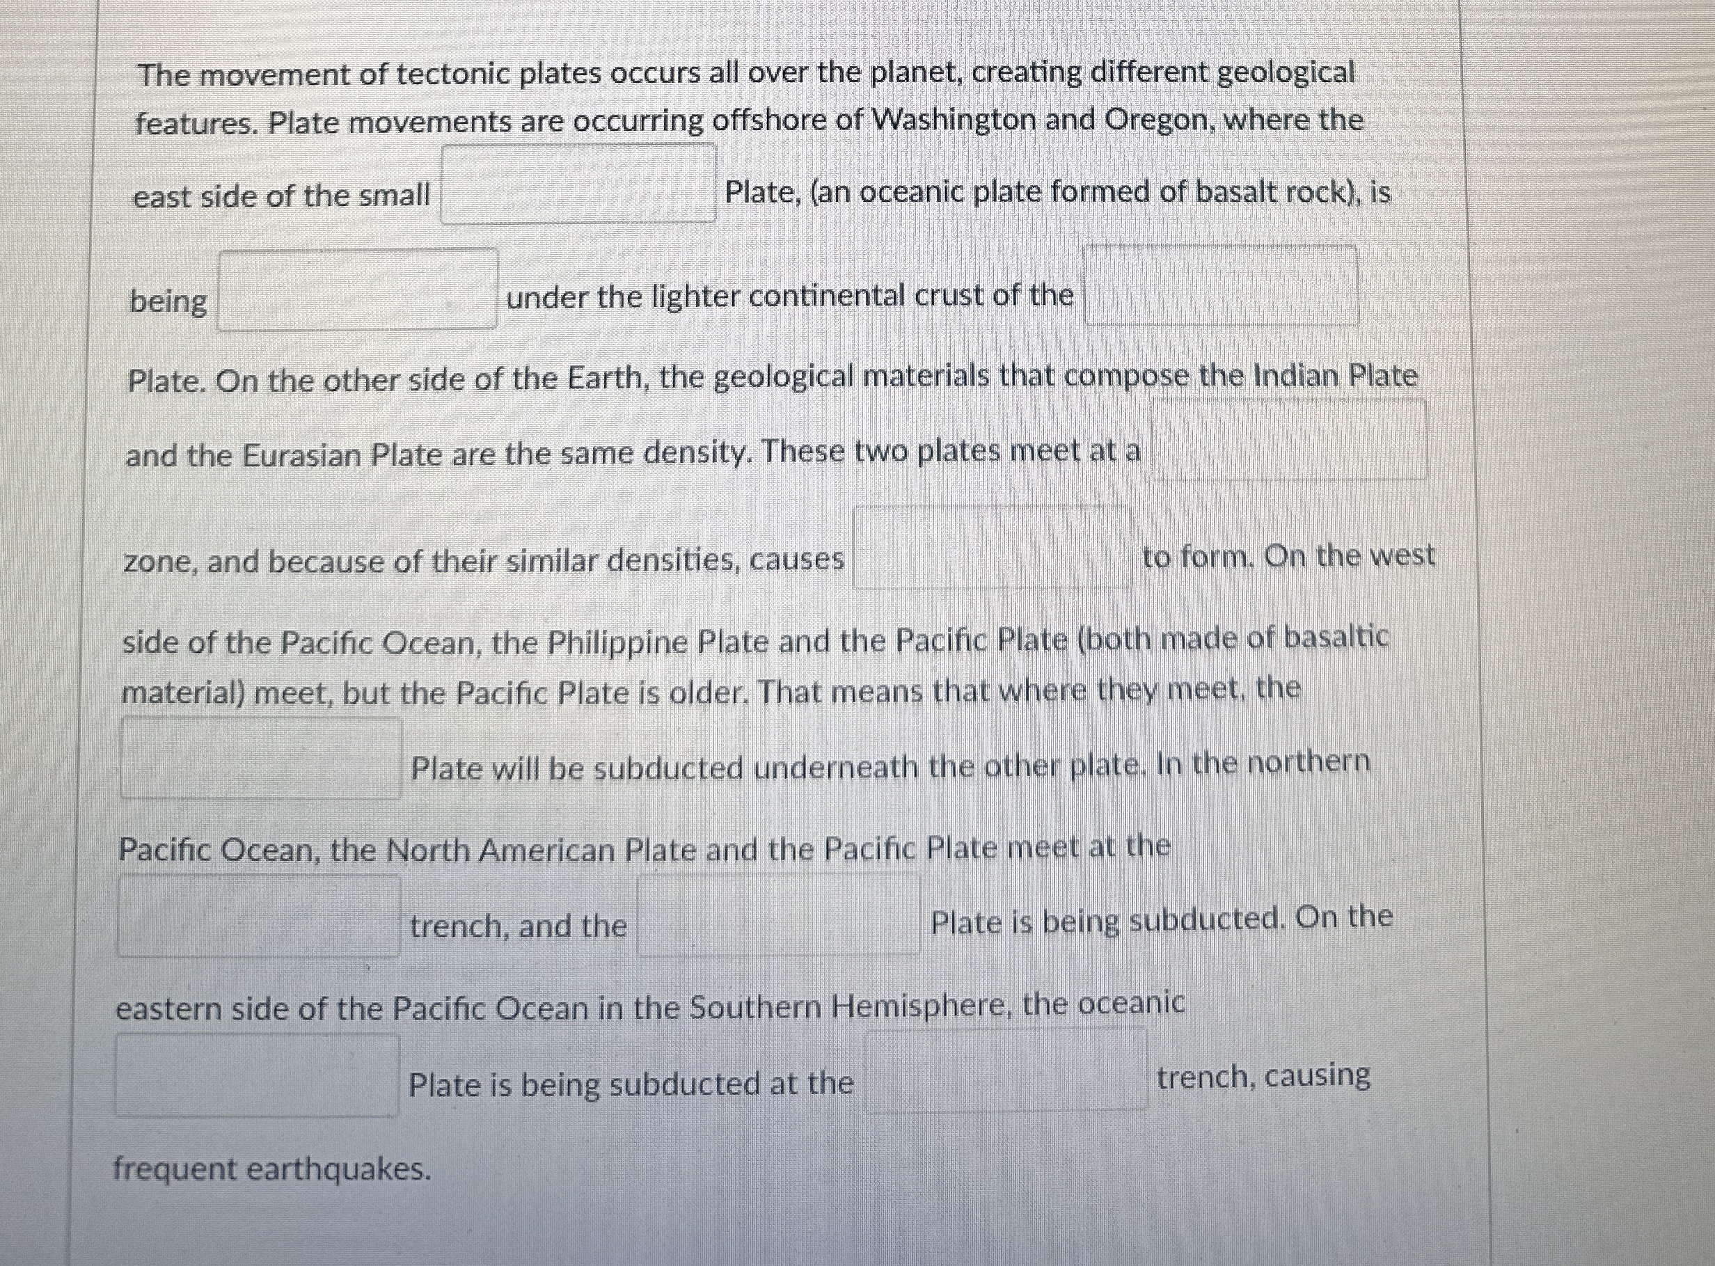Open the blank before "trench, causing"
The image size is (1715, 1266).
pos(1006,1070)
